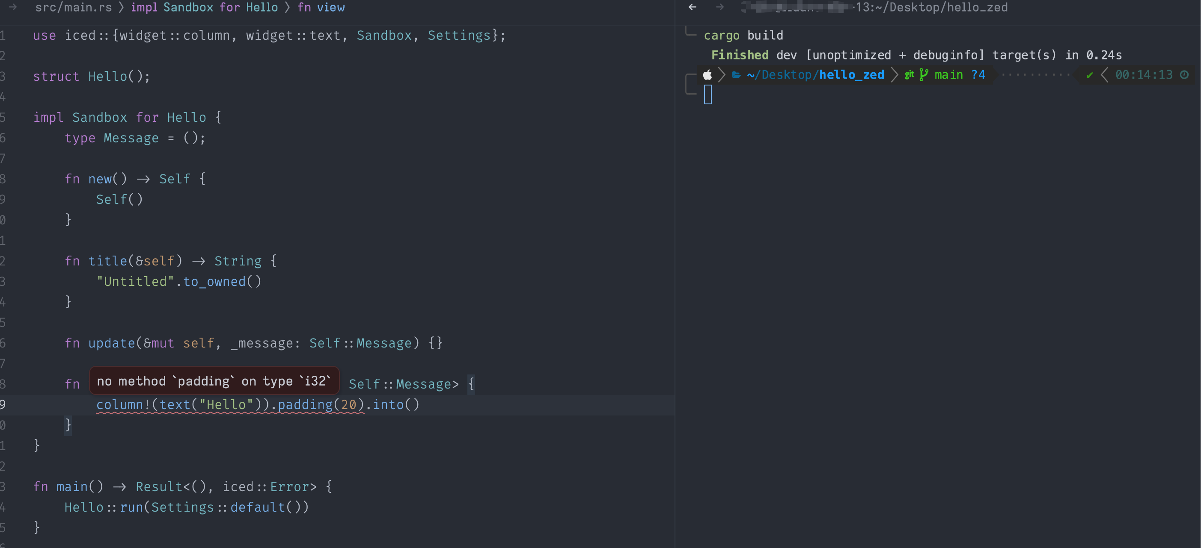
Task: Click the back arrow in the terminal pane
Action: click(692, 7)
